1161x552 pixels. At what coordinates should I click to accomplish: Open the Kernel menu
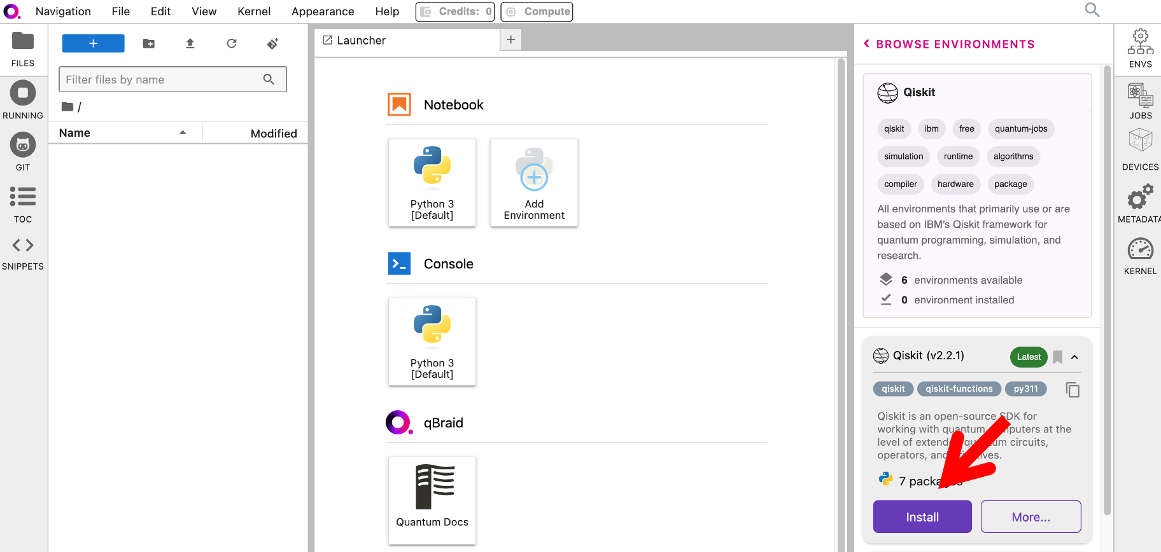click(254, 11)
